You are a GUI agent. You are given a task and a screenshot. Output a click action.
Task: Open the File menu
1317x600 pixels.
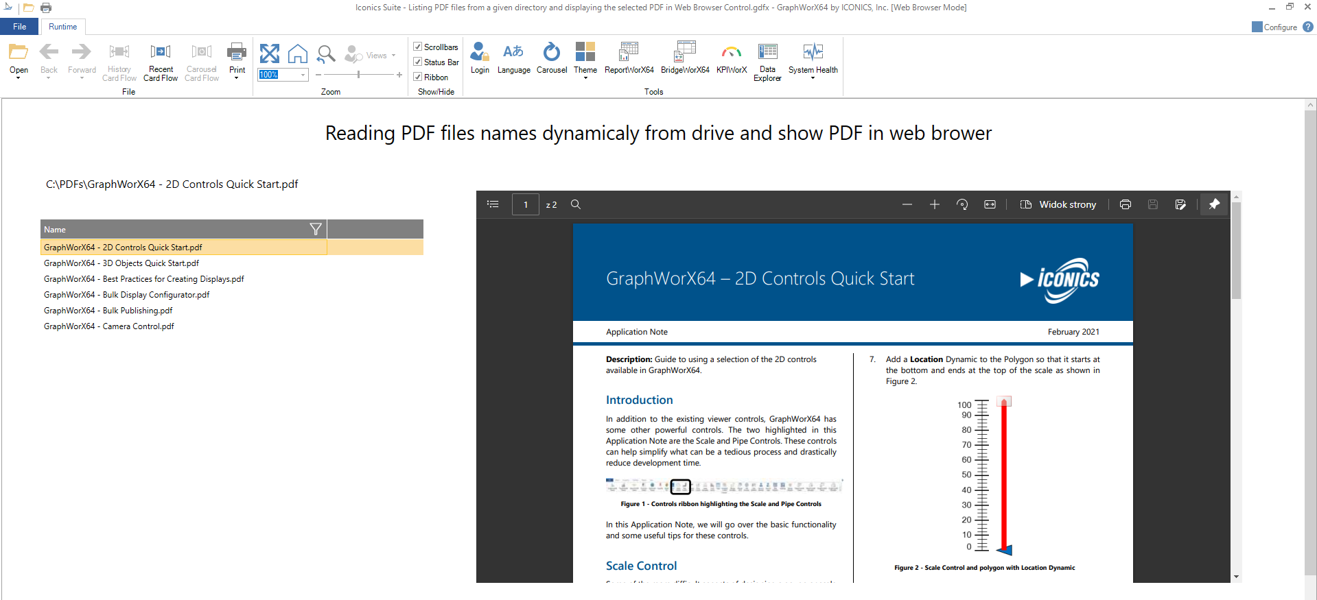19,27
